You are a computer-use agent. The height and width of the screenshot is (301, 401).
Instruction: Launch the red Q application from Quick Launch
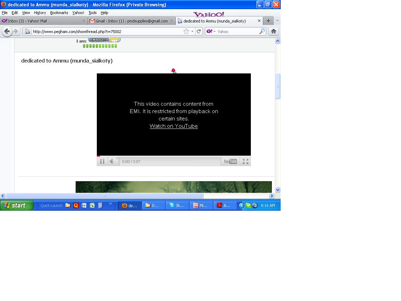pyautogui.click(x=76, y=205)
